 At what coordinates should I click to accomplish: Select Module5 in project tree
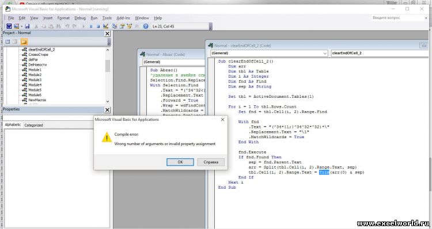[x=35, y=90]
